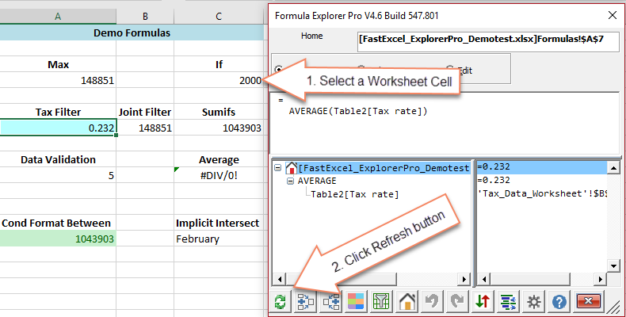Click the value pane horizontal scrollbar thumb
The width and height of the screenshot is (626, 317).
[531, 279]
